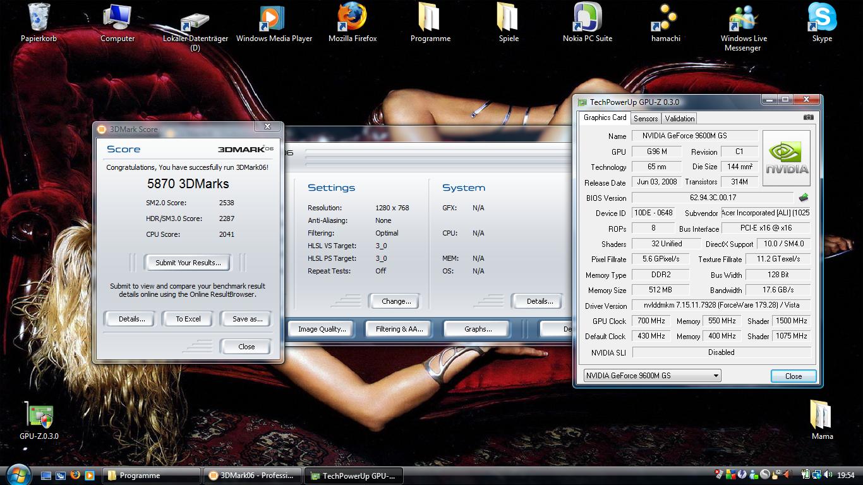
Task: Open Filtering & AA settings
Action: click(x=399, y=329)
